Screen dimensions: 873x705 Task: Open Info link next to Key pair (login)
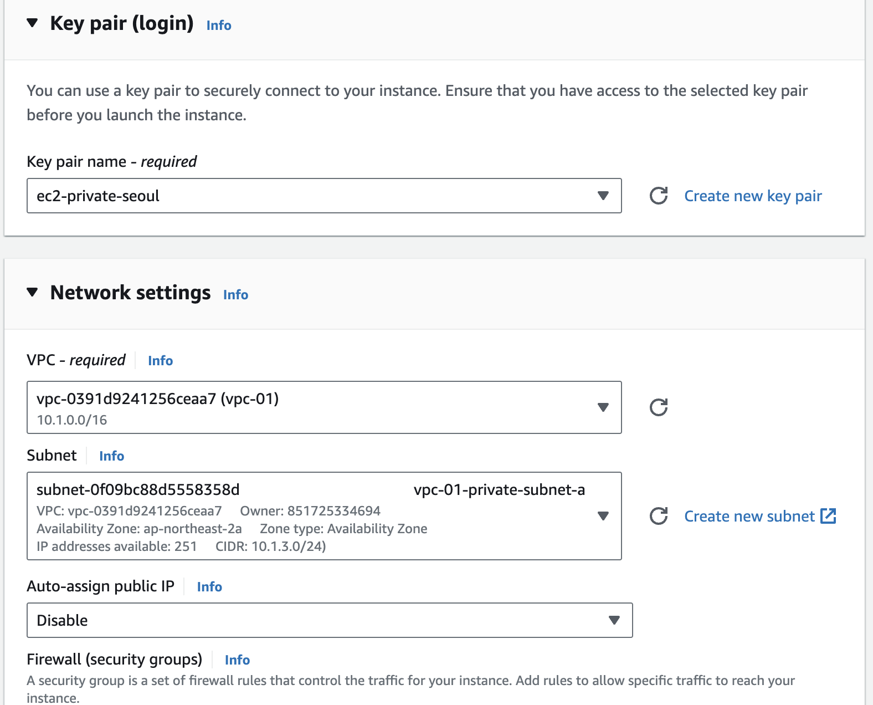219,25
